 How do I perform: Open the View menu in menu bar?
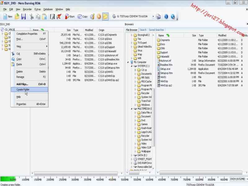coord(18,9)
